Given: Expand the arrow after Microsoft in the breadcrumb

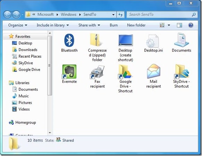Looking at the screenshot, I should 57,15.
